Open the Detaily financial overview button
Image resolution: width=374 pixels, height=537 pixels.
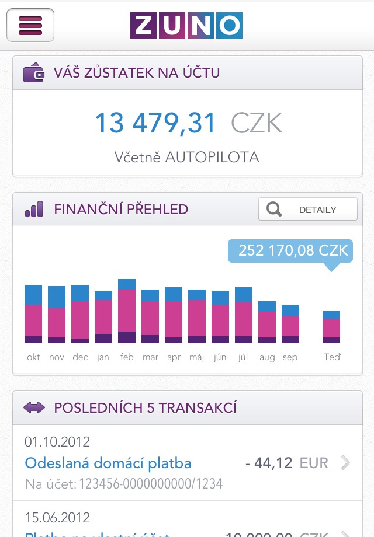(x=307, y=210)
